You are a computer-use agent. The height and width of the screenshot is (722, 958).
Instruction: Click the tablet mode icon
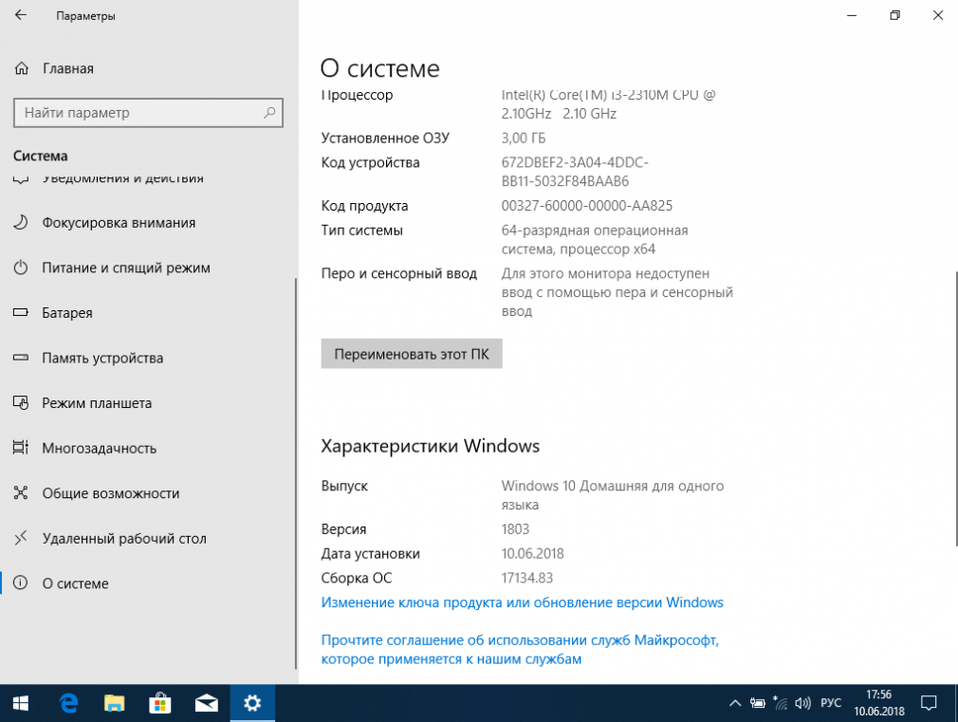click(x=21, y=403)
